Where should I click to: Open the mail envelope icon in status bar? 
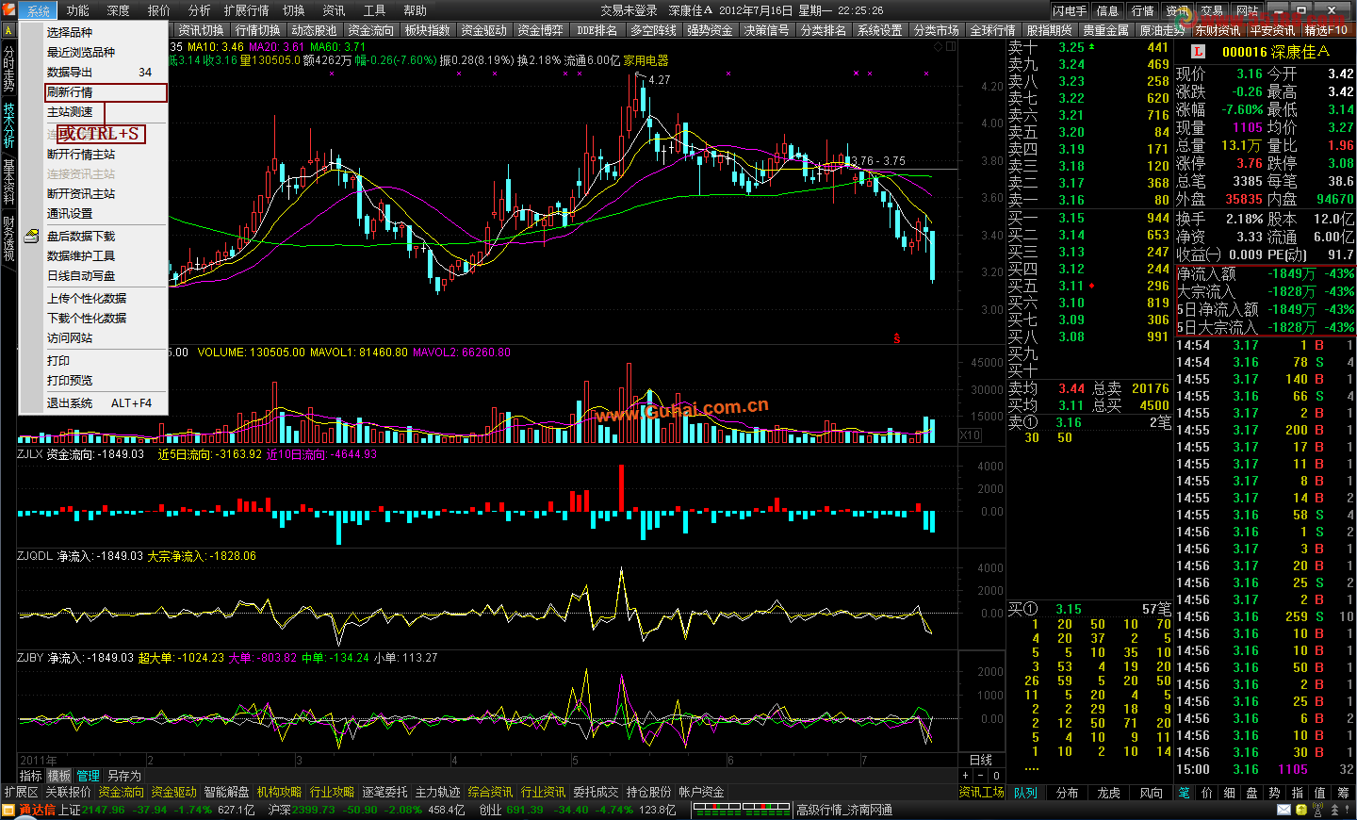click(1283, 810)
